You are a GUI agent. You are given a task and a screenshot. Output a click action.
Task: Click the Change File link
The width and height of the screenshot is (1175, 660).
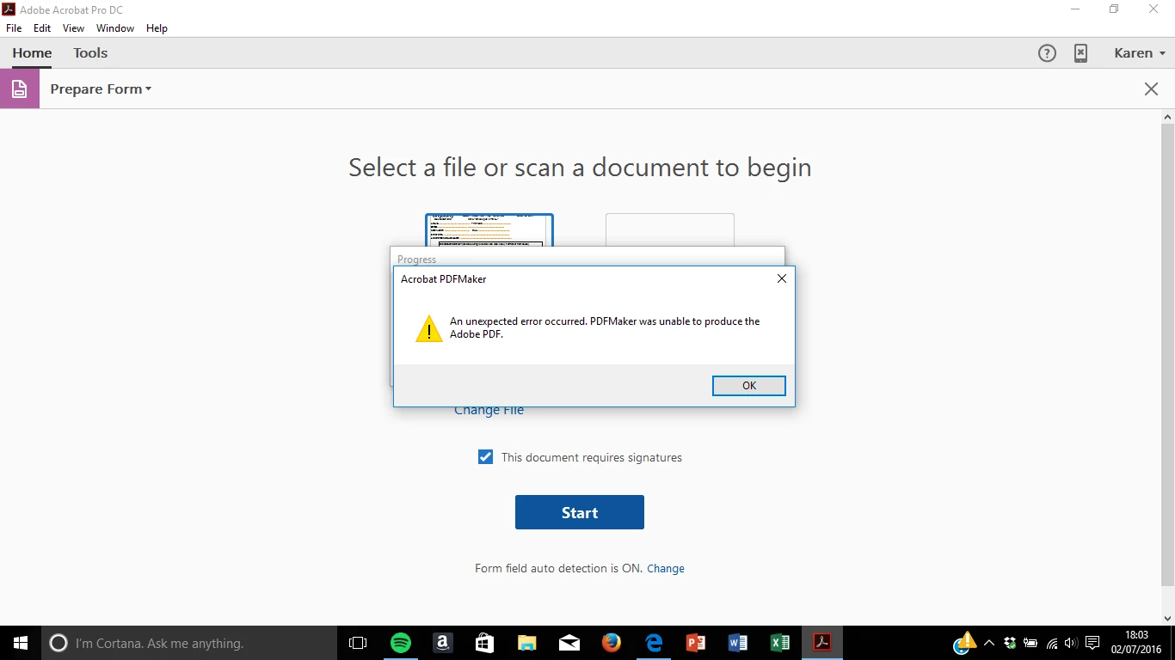(489, 410)
